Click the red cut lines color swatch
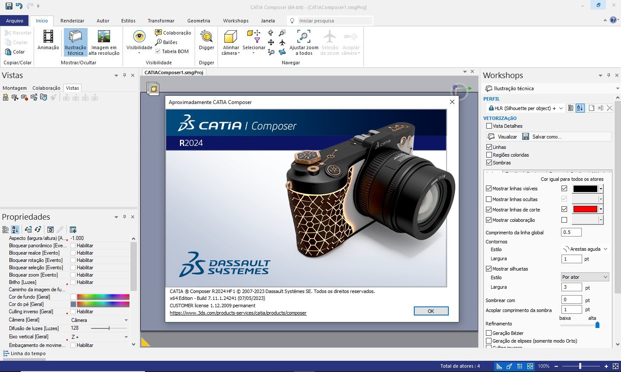 click(x=585, y=209)
